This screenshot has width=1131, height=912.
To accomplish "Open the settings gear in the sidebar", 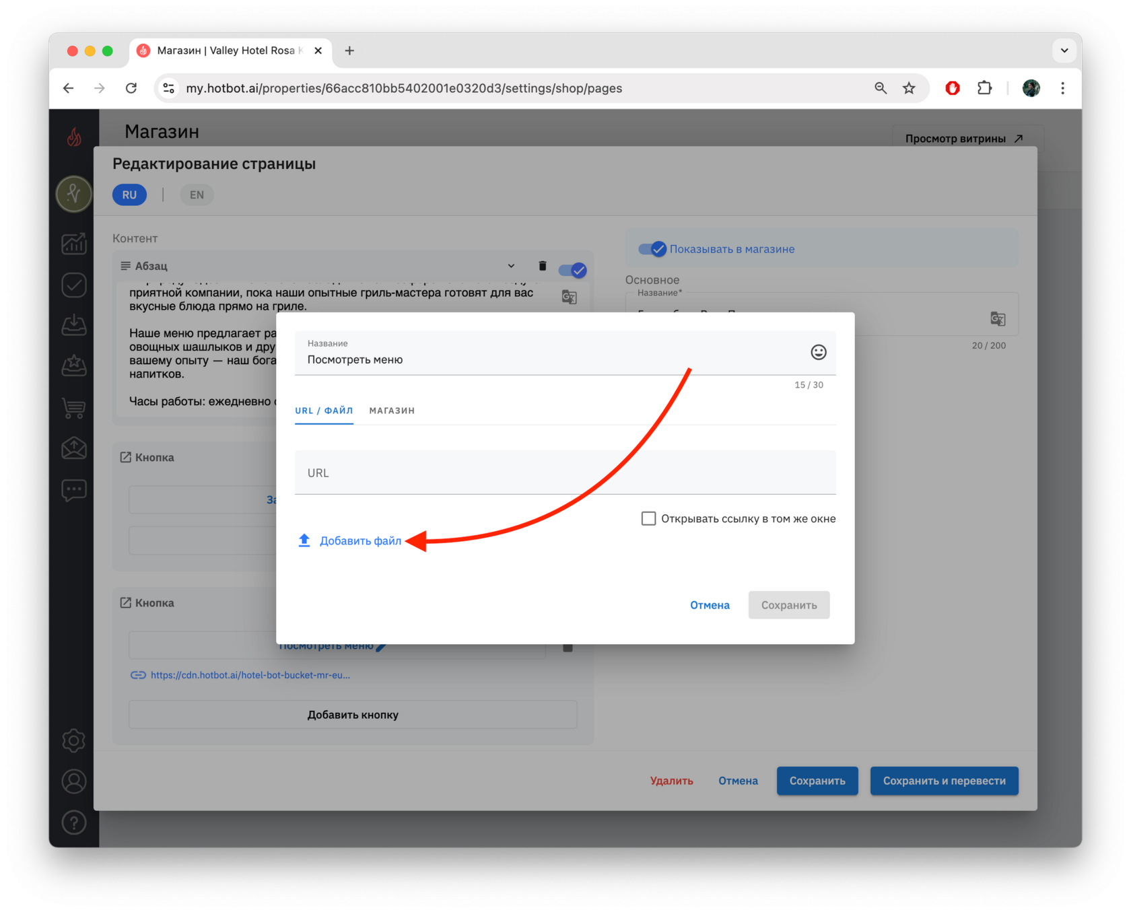I will 74,740.
